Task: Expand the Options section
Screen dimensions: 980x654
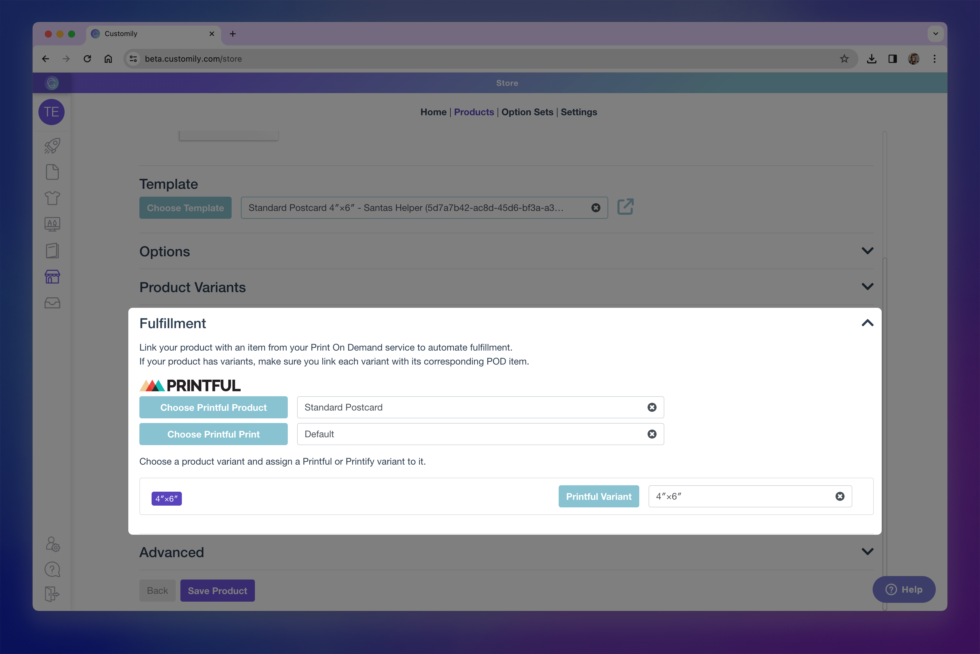Action: tap(867, 251)
